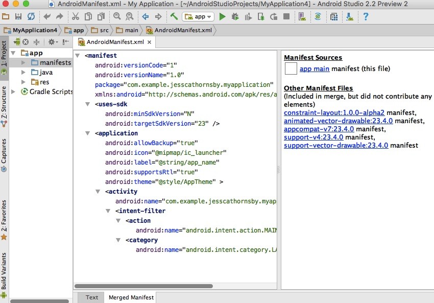
Task: Collapse all in Project panel
Action: point(37,42)
